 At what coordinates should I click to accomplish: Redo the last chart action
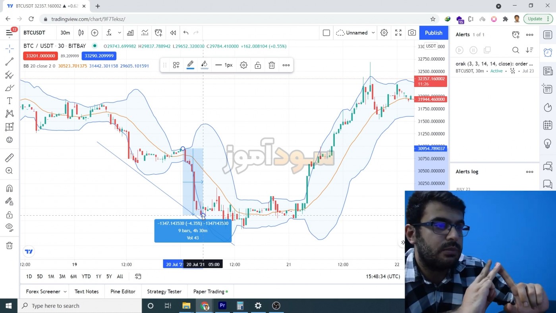[196, 33]
